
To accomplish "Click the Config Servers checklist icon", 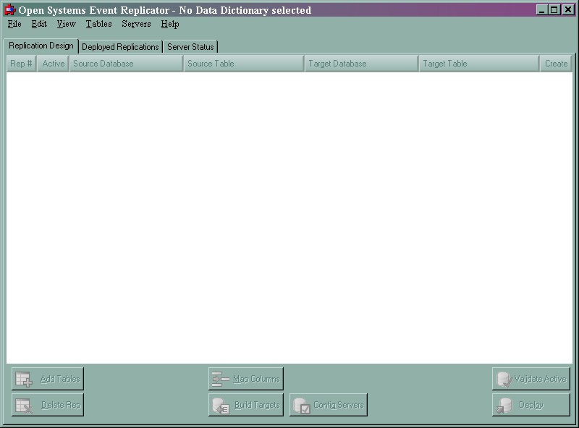I will (303, 405).
